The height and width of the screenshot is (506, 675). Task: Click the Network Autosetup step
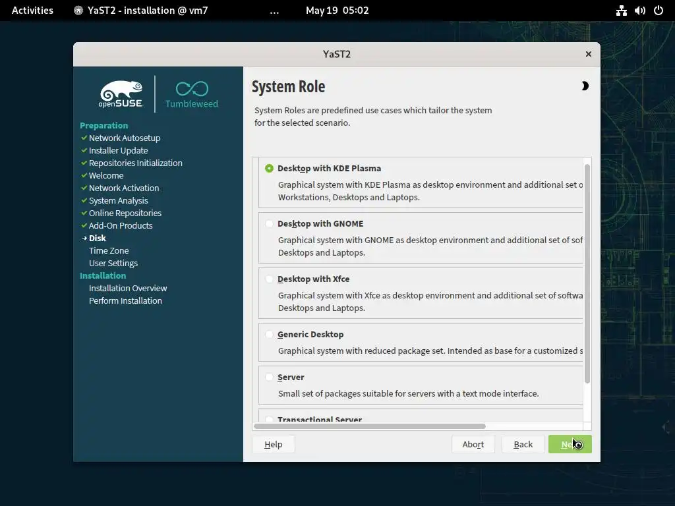tap(125, 138)
